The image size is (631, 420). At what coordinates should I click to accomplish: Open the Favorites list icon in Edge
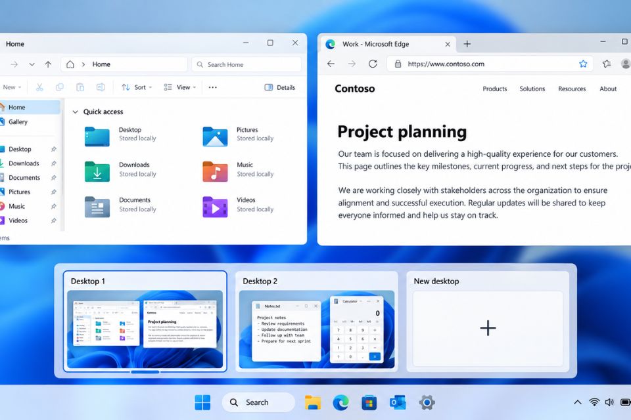607,64
